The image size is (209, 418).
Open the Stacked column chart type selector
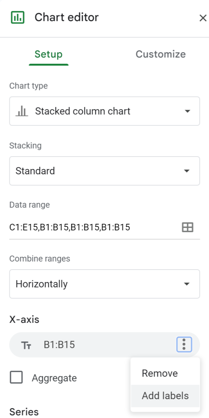(104, 111)
